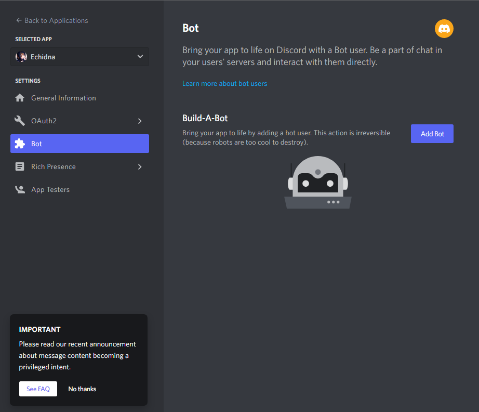Click the Echidna app avatar
479x412 pixels.
click(x=21, y=57)
